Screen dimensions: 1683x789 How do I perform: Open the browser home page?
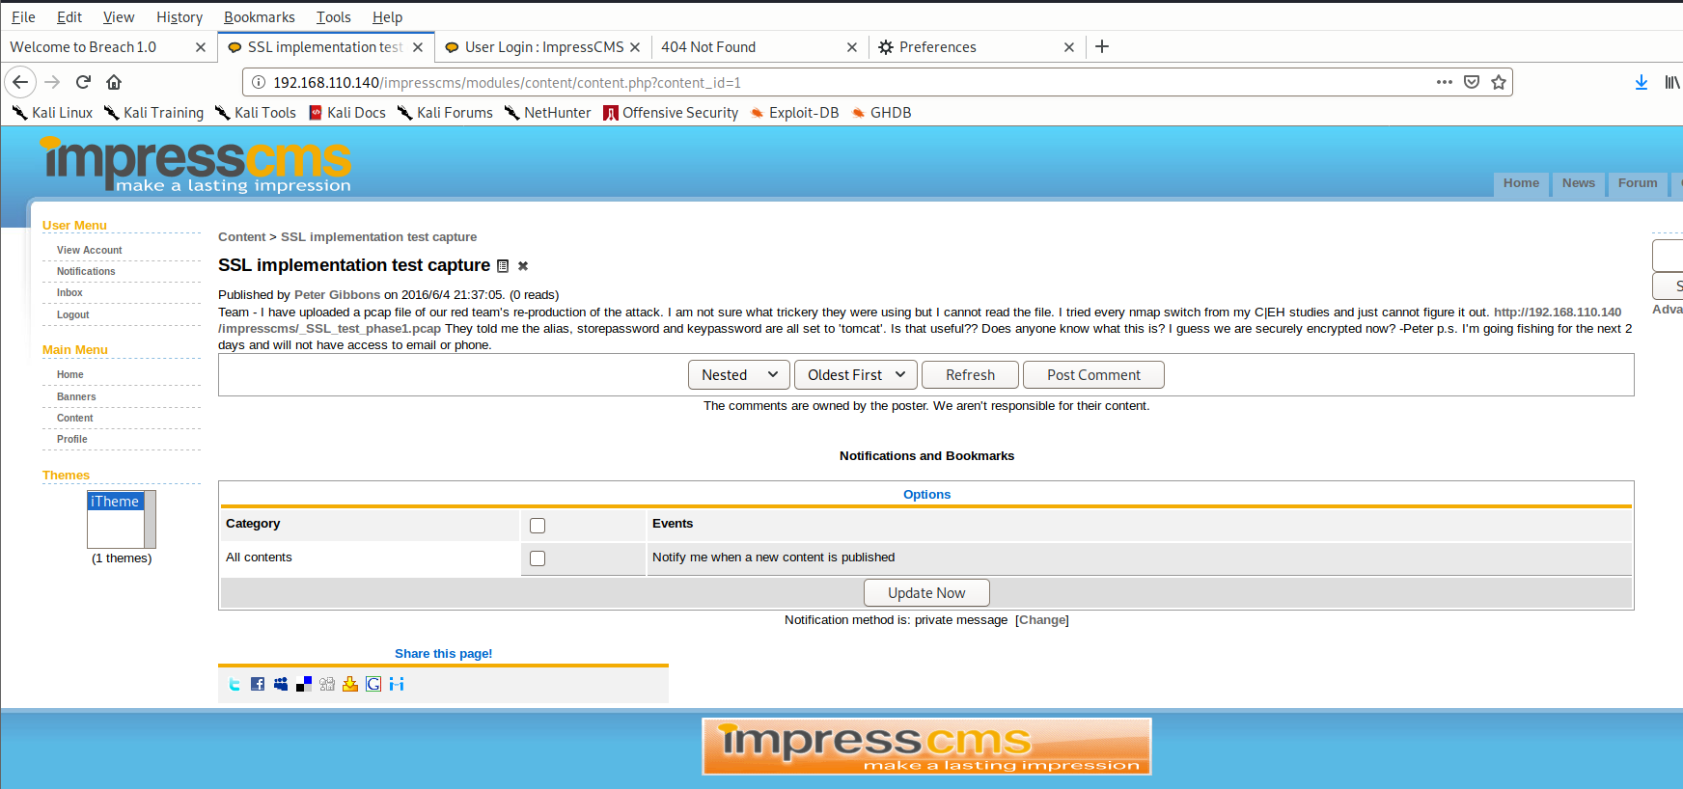[114, 82]
